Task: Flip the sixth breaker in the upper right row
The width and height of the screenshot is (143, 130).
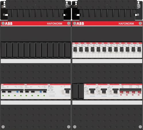Action: click(104, 49)
